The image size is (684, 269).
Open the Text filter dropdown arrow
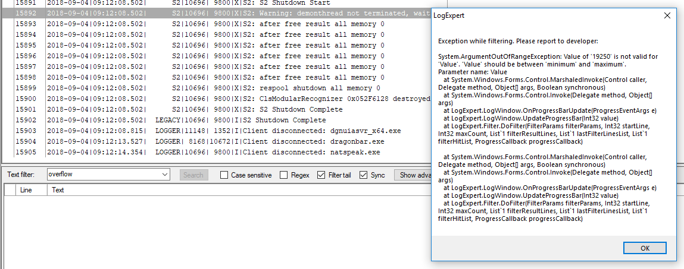165,175
